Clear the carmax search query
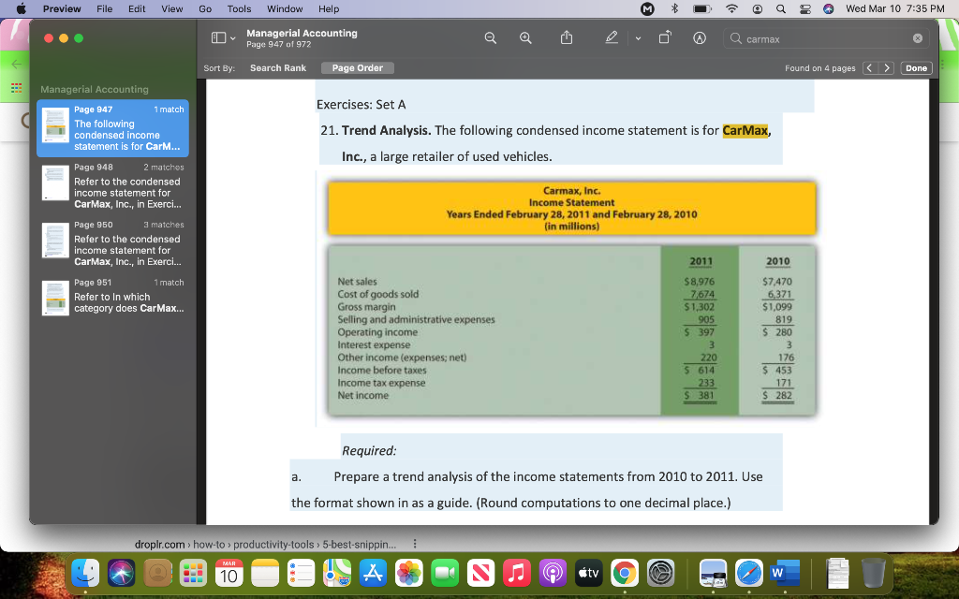959x599 pixels. pyautogui.click(x=918, y=38)
